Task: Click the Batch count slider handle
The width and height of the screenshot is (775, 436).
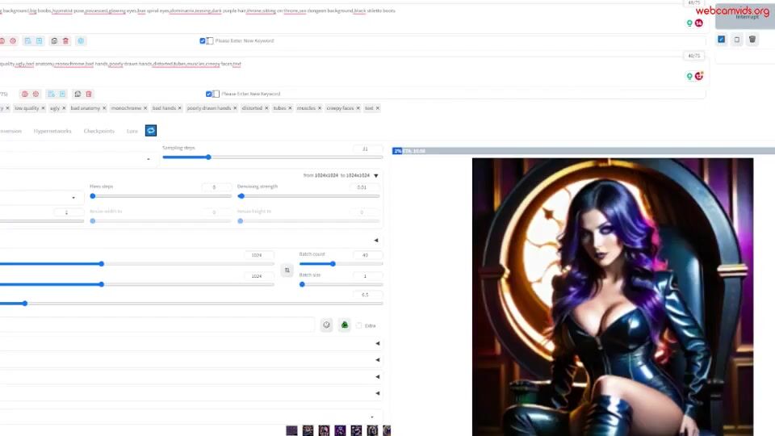Action: click(x=333, y=264)
